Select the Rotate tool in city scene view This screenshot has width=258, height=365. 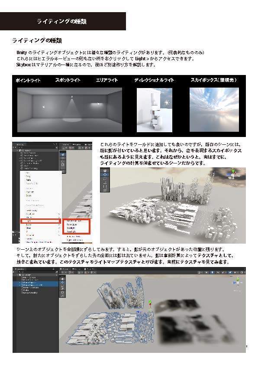(x=105, y=179)
